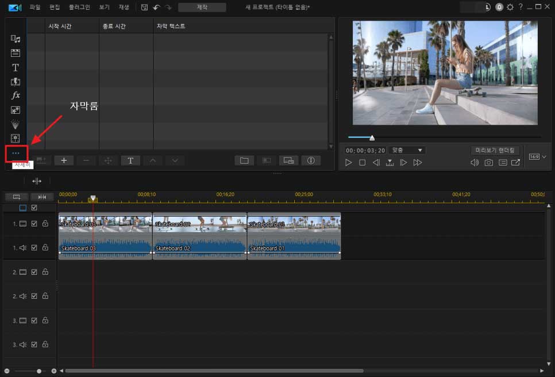Open the 편집 menu

pos(55,7)
